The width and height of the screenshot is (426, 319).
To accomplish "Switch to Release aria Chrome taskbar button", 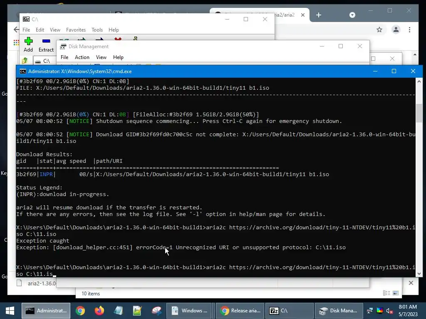I will point(240,311).
